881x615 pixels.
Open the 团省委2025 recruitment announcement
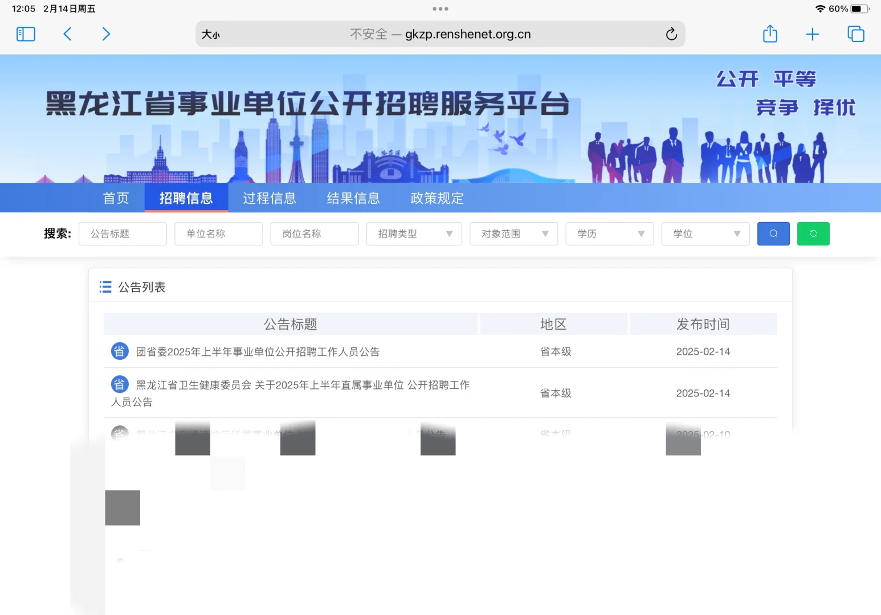[256, 351]
